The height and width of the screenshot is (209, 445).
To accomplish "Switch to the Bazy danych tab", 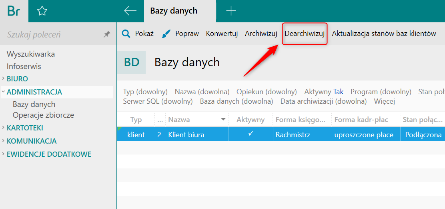I will [x=174, y=11].
